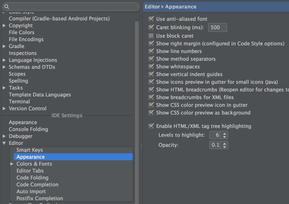The image size is (289, 204).
Task: Select Compiler (Gradle-based Android Projects)
Action: pyautogui.click(x=59, y=19)
